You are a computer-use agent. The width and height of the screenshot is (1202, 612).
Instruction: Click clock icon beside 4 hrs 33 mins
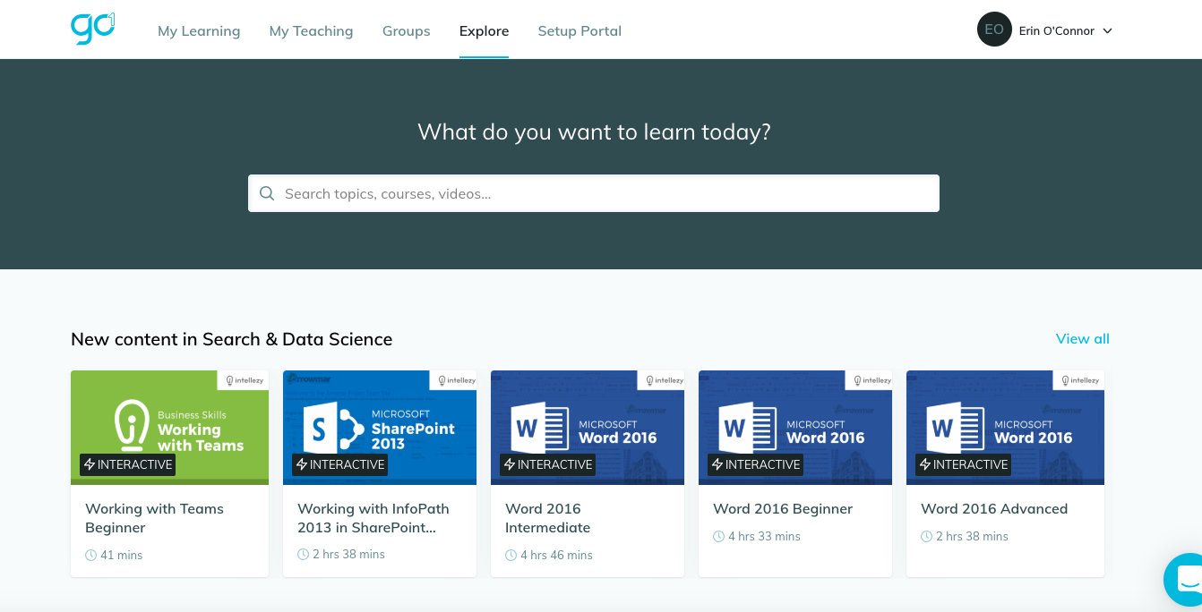(718, 537)
